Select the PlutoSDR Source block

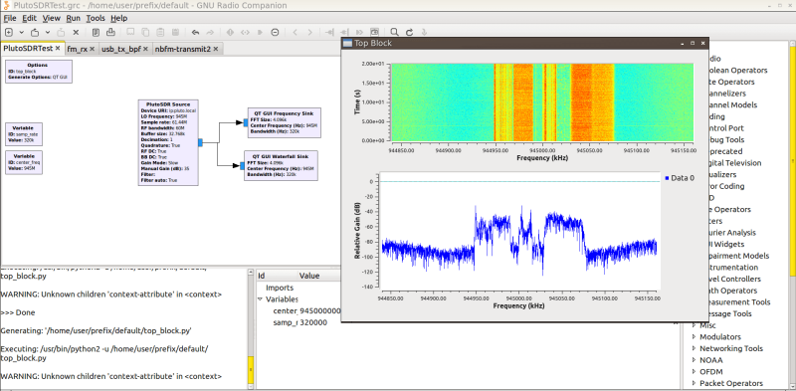[x=168, y=142]
